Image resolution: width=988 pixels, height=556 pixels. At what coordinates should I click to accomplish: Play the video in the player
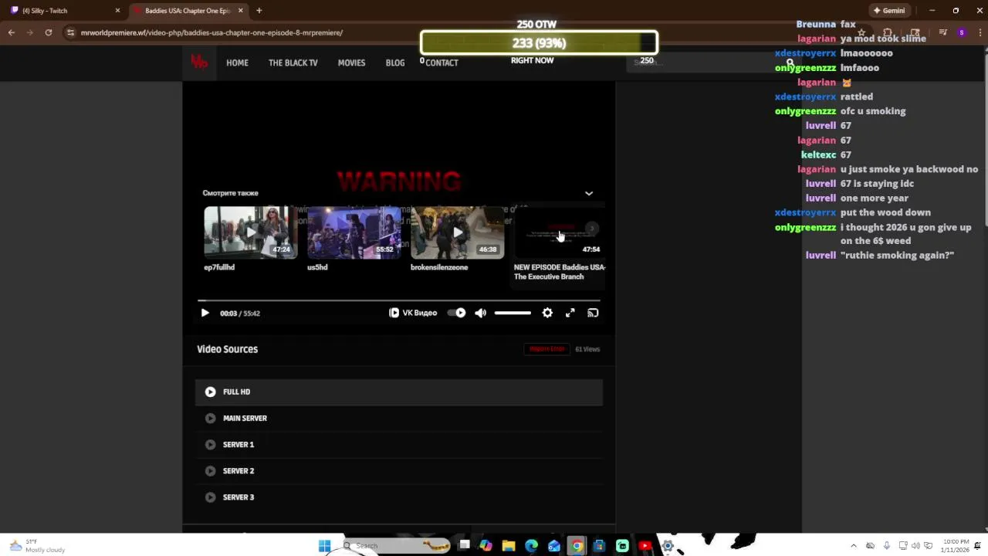tap(205, 313)
